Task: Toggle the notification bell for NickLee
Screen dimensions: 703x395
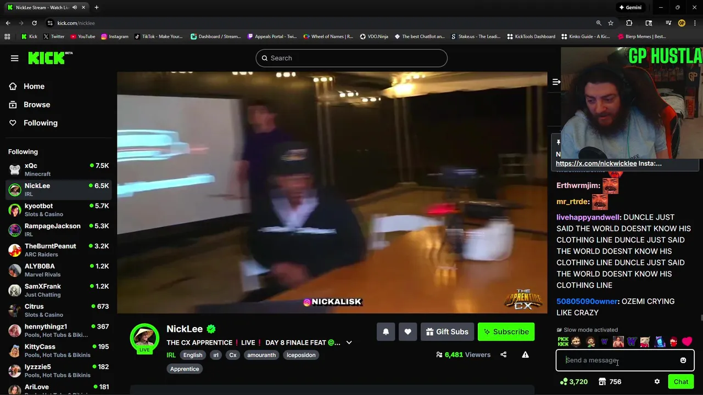Action: (x=386, y=332)
